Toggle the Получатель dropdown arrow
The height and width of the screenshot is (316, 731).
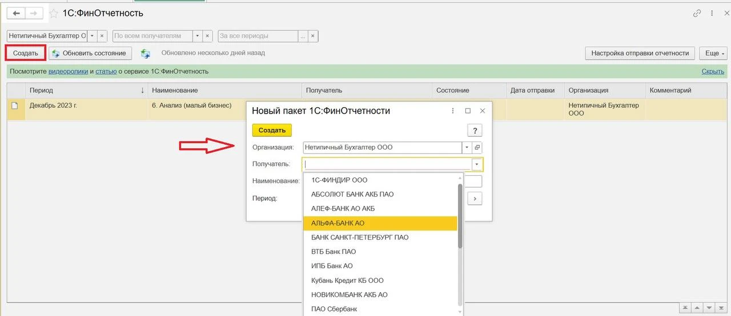click(477, 164)
